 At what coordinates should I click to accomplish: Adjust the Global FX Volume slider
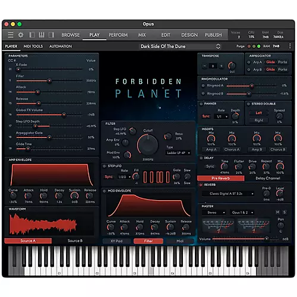click(49, 115)
